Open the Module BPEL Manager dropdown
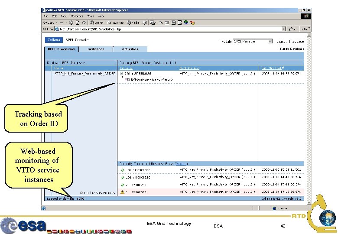Screen dimensions: 338x234 pyautogui.click(x=253, y=41)
